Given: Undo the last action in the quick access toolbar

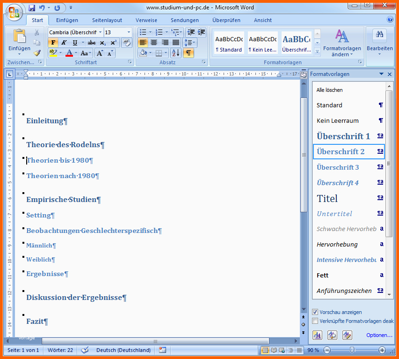Looking at the screenshot, I should [x=42, y=8].
